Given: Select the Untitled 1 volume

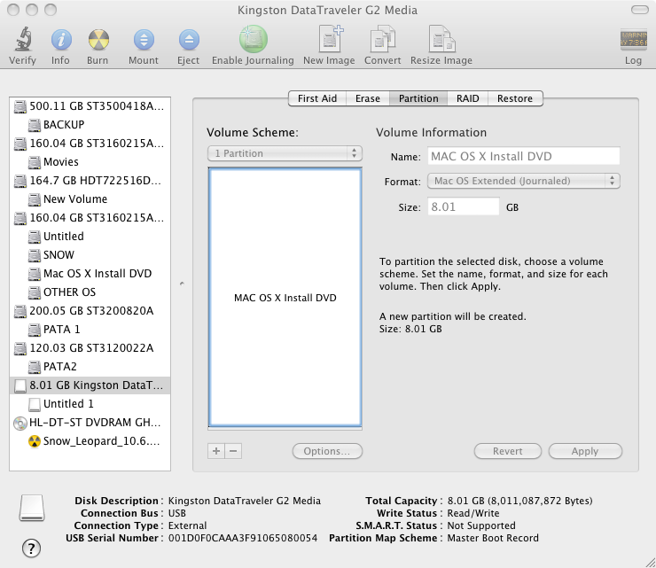Looking at the screenshot, I should pos(90,404).
